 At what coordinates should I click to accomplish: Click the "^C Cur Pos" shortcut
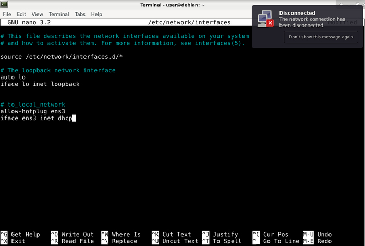[271, 234]
